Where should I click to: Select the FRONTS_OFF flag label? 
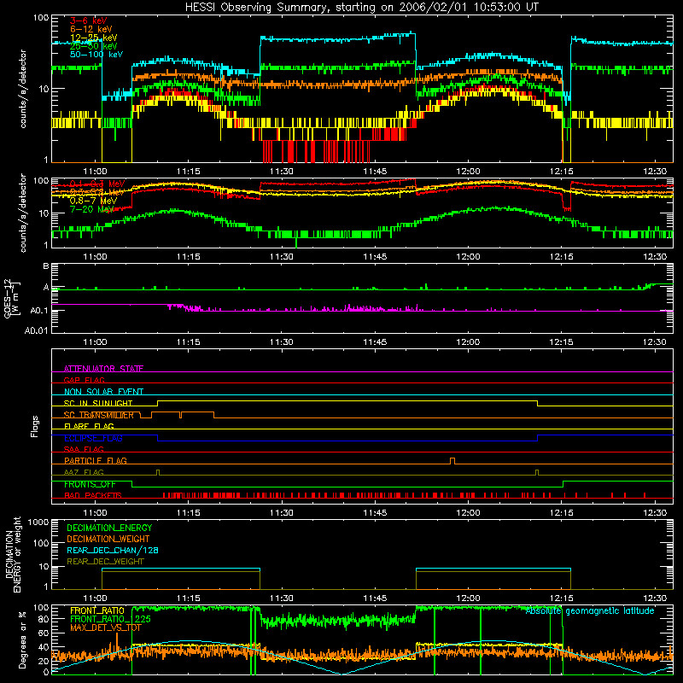[90, 484]
